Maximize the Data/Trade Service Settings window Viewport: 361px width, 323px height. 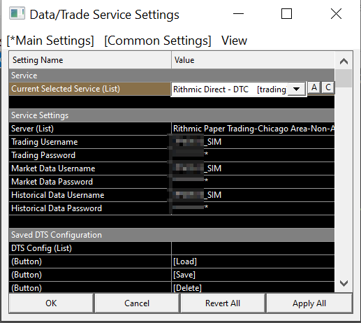tap(286, 14)
